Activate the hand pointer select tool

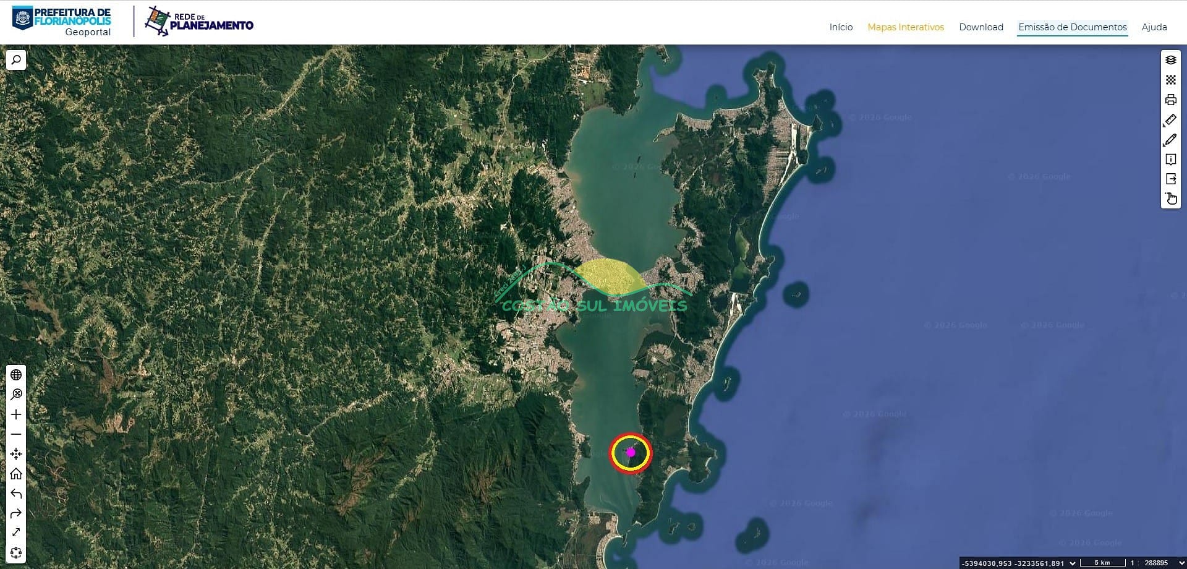pyautogui.click(x=1170, y=199)
